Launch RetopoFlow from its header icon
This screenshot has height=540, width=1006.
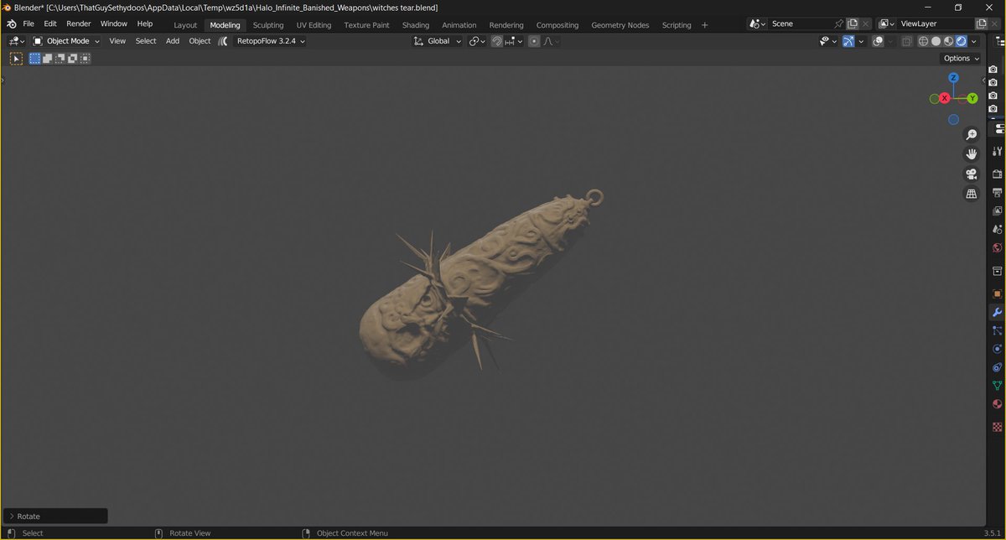coord(223,40)
